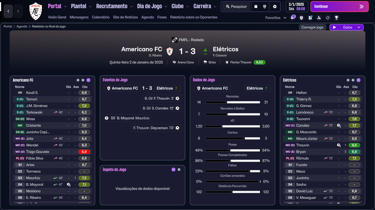375x210 pixels.
Task: Click the shirt icon in Favoritos bar
Action: coord(301,18)
